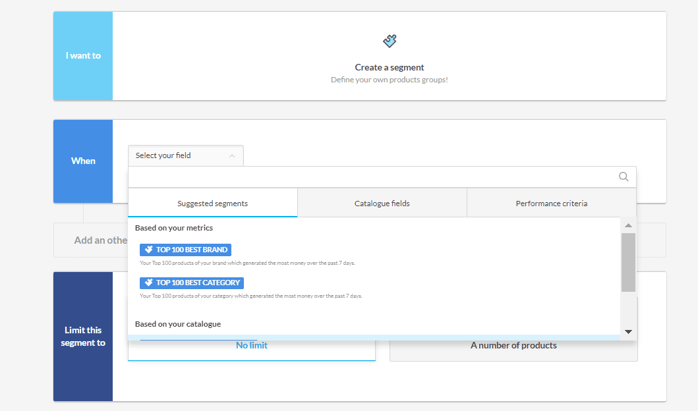The image size is (698, 411).
Task: Click the icon on TOP 100 BEST BRAND badge
Action: (x=149, y=250)
